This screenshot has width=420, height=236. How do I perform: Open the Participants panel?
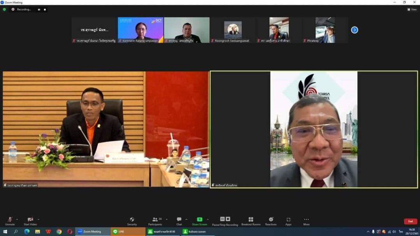click(x=155, y=220)
